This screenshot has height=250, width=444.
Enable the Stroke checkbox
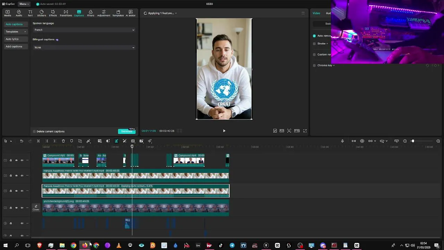[314, 44]
